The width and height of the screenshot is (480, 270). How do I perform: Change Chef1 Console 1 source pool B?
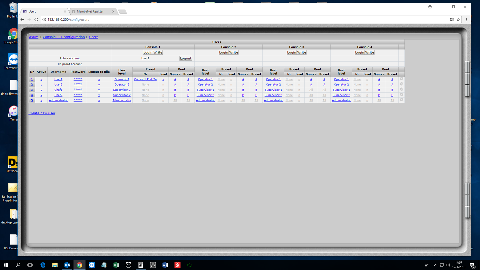pos(175,90)
